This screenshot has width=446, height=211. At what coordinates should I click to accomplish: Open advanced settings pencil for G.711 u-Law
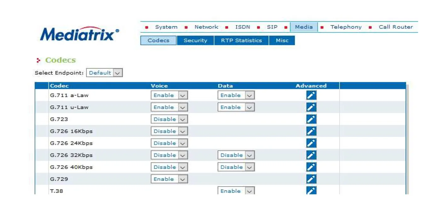coord(311,107)
